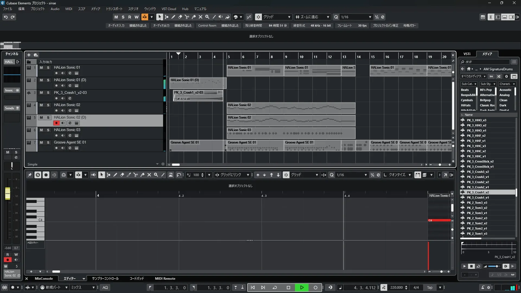Open the MIDI menu

click(x=69, y=9)
